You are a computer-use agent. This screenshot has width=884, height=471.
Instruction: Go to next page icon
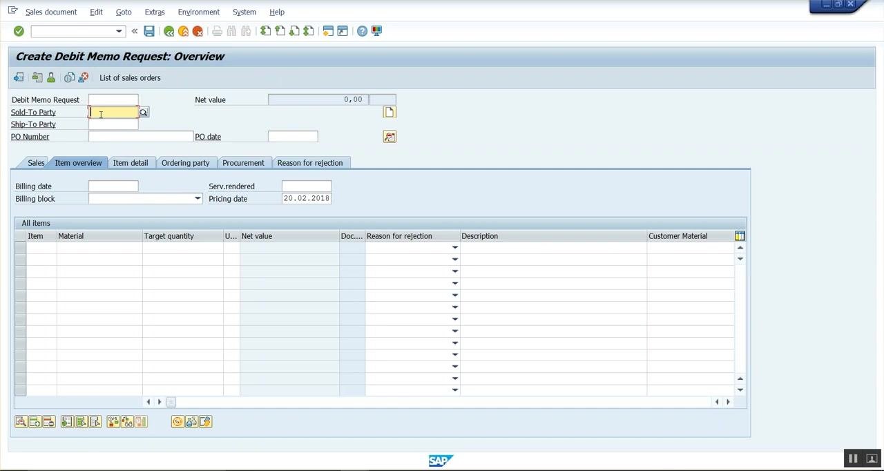click(x=294, y=31)
